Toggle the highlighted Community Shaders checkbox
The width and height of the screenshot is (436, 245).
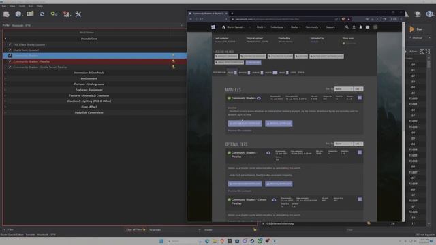point(10,56)
